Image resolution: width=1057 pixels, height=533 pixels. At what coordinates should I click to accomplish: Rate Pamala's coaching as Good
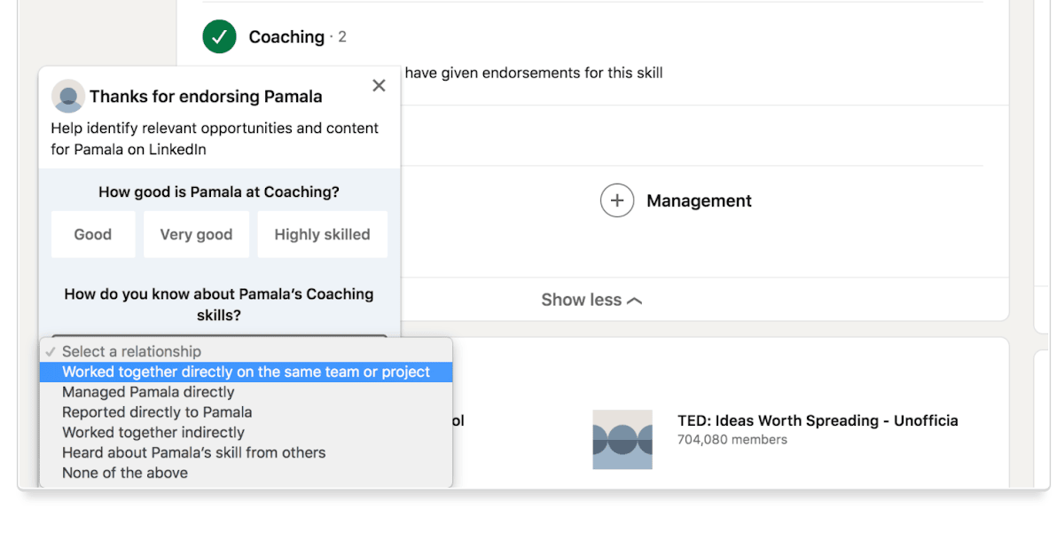[x=93, y=234]
